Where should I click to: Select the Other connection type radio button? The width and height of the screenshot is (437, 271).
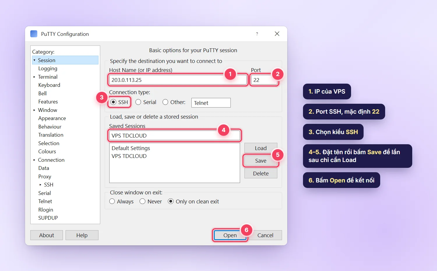pos(165,102)
